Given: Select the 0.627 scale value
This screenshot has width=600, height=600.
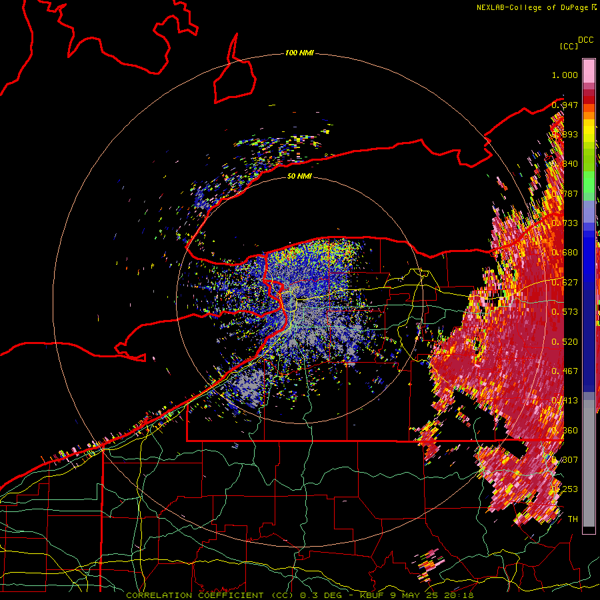Looking at the screenshot, I should click(565, 283).
